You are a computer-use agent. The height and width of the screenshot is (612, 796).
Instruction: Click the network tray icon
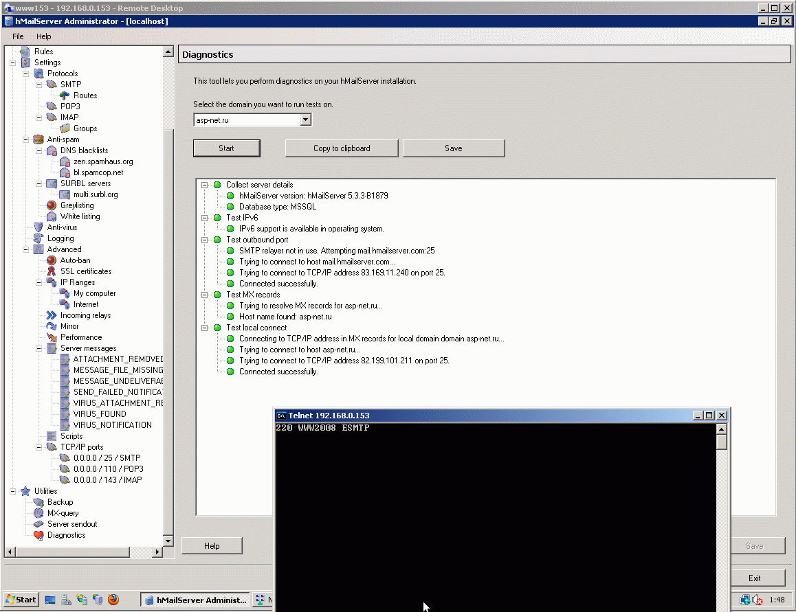(x=744, y=600)
